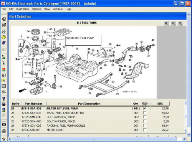The image size is (192, 142).
Task: Click the DCS sidebar button
Action: click(x=4, y=50)
